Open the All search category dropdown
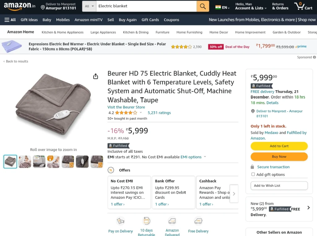 tap(89, 6)
